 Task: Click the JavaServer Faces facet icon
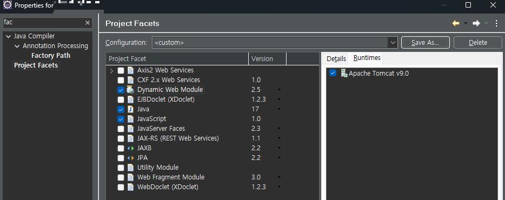pyautogui.click(x=130, y=129)
